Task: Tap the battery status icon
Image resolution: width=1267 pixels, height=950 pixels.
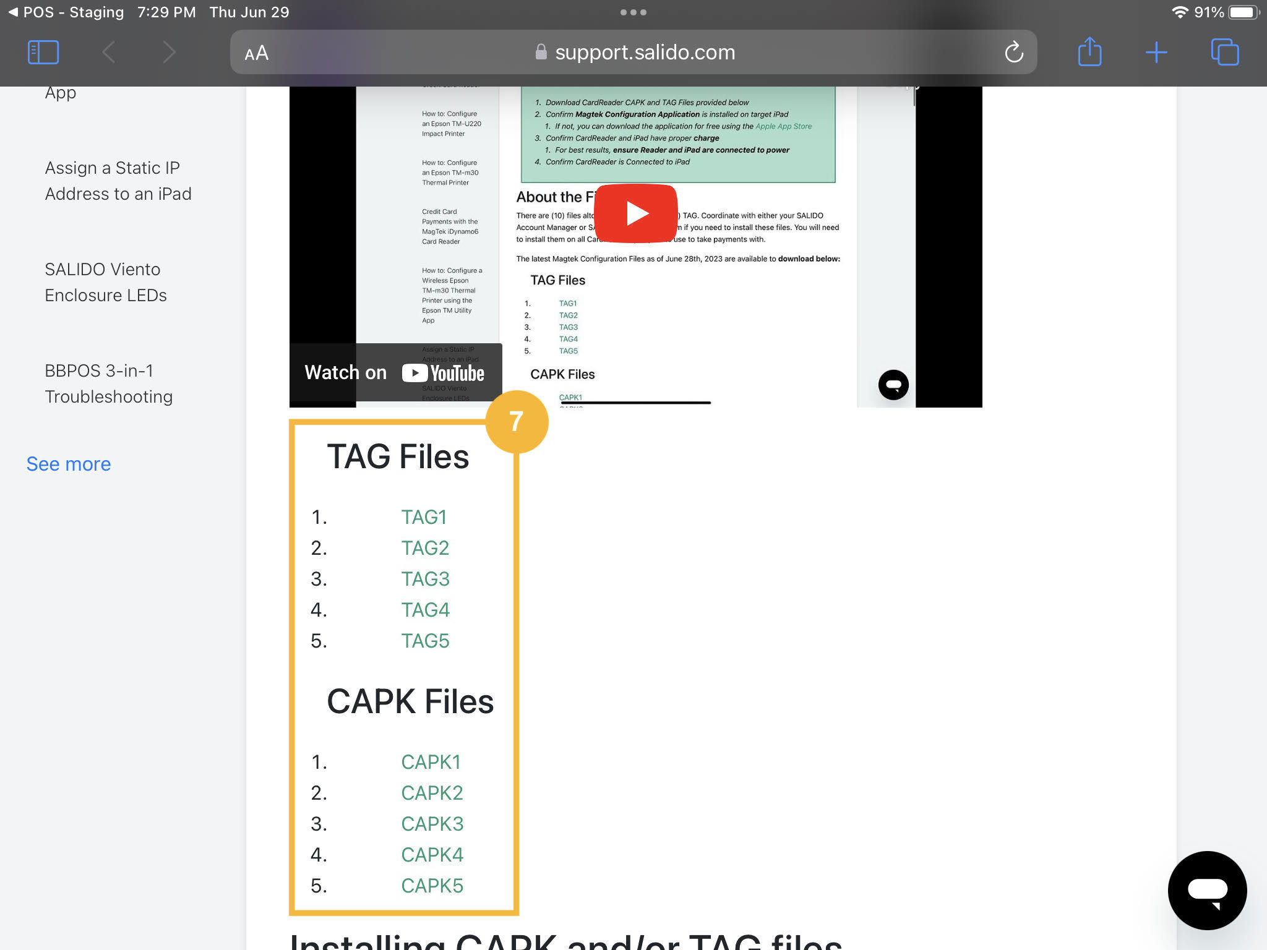Action: 1243,12
